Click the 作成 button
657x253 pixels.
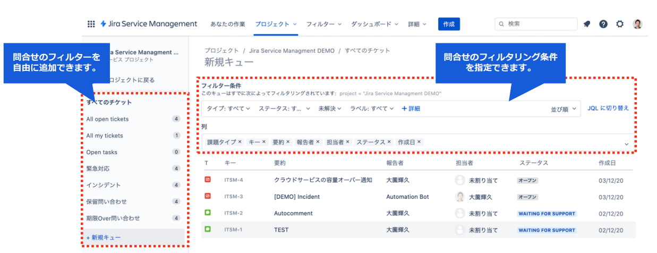[449, 24]
